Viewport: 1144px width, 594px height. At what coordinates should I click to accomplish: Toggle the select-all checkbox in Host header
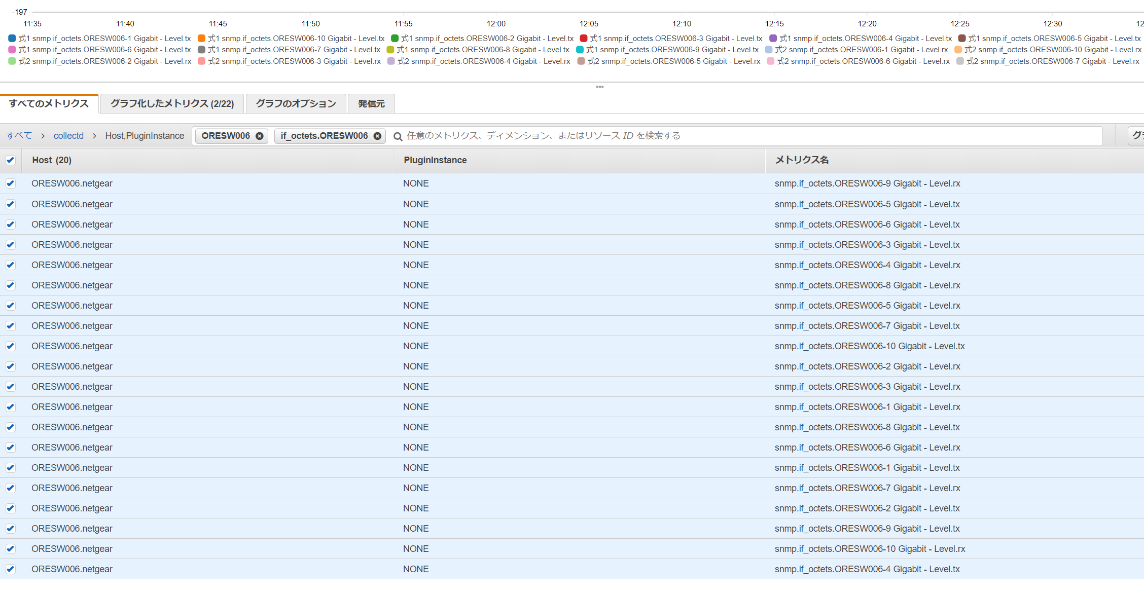coord(11,160)
